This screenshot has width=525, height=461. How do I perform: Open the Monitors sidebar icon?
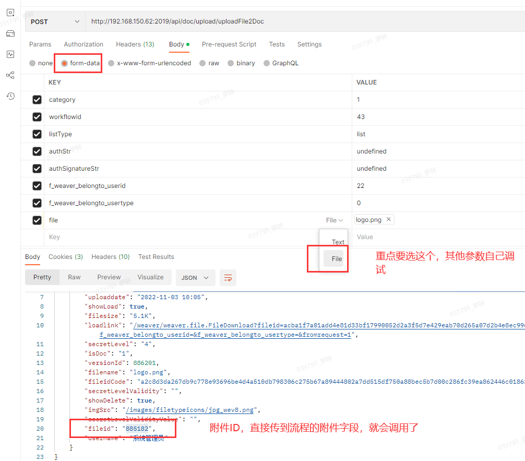point(10,54)
